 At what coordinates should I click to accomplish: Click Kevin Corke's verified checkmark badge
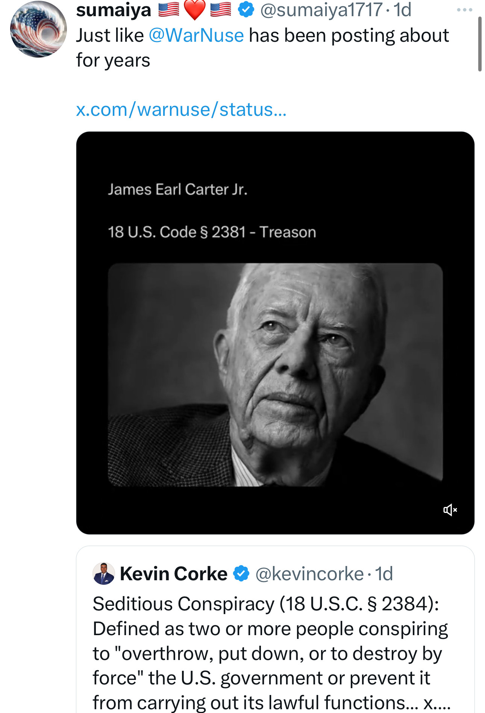click(241, 573)
